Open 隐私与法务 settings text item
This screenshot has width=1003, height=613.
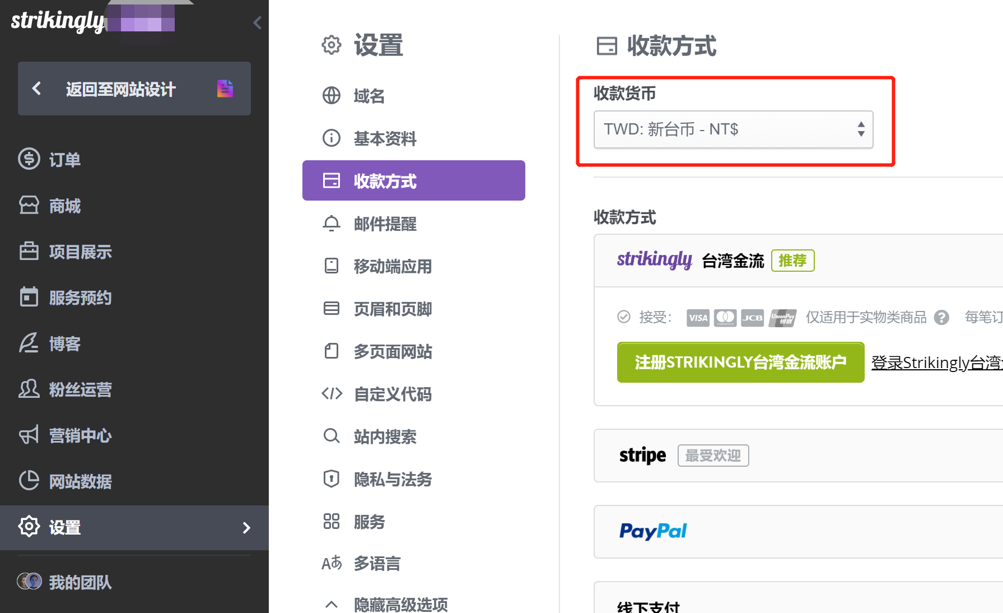[393, 479]
